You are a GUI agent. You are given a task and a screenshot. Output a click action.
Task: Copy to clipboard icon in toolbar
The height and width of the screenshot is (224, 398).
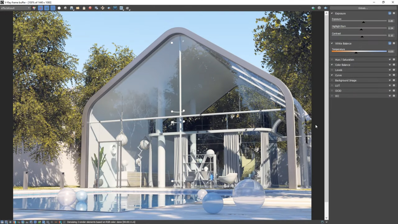click(84, 8)
